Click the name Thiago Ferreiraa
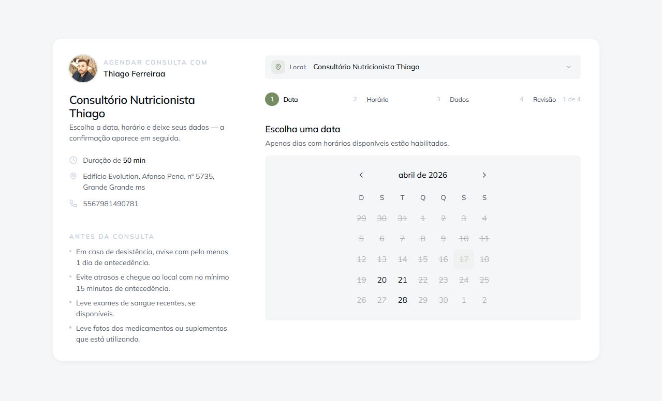The image size is (662, 401). tap(135, 74)
